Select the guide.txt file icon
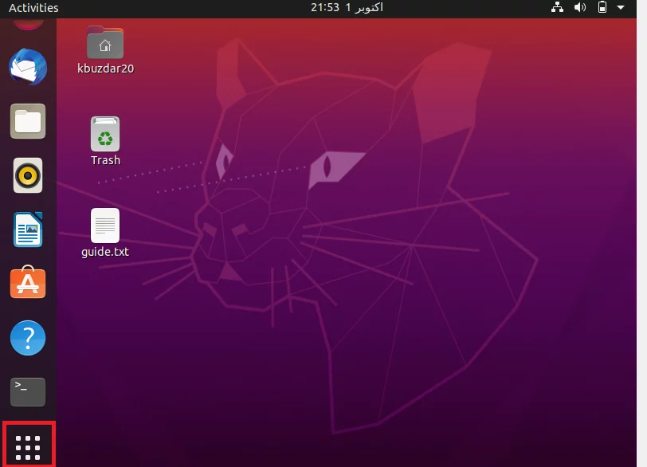The height and width of the screenshot is (467, 647). [105, 226]
